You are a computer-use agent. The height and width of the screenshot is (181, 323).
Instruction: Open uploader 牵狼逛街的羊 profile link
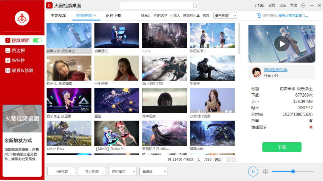coord(275,70)
